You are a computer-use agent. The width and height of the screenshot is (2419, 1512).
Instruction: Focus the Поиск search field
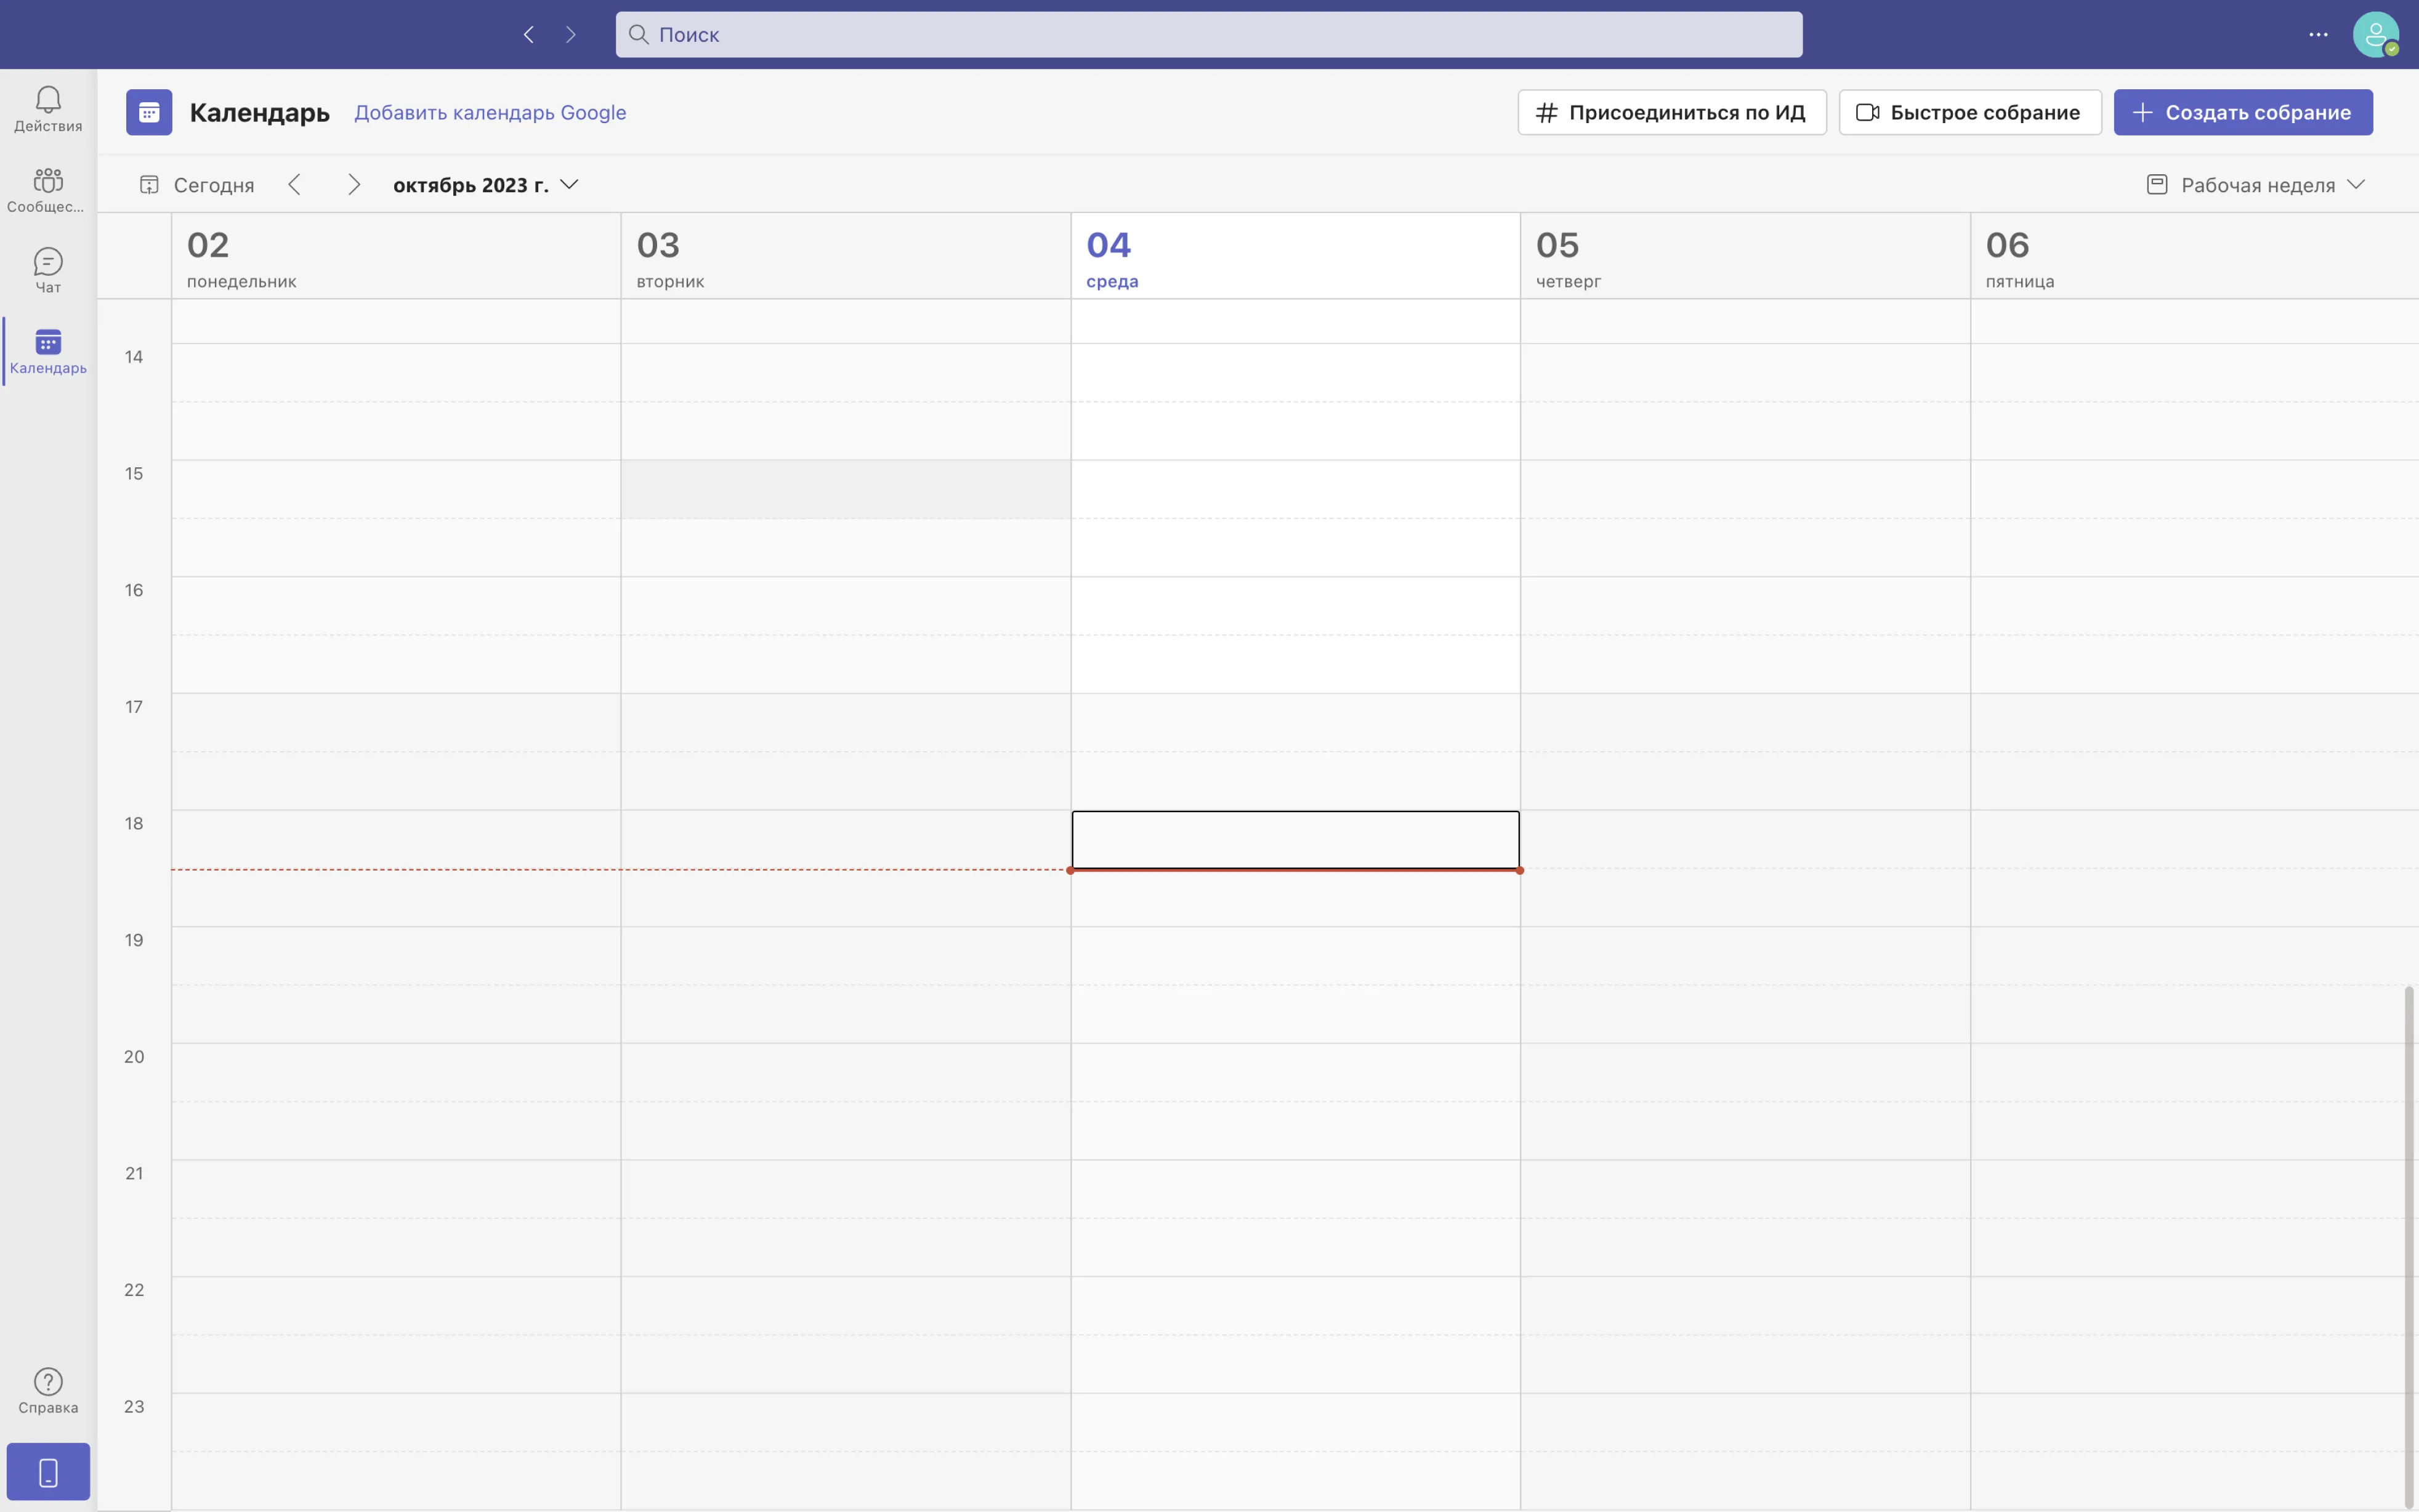(x=1209, y=35)
